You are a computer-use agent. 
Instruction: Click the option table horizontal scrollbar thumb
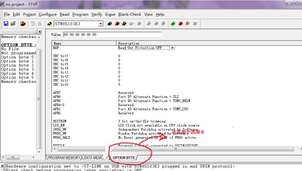coord(175,149)
